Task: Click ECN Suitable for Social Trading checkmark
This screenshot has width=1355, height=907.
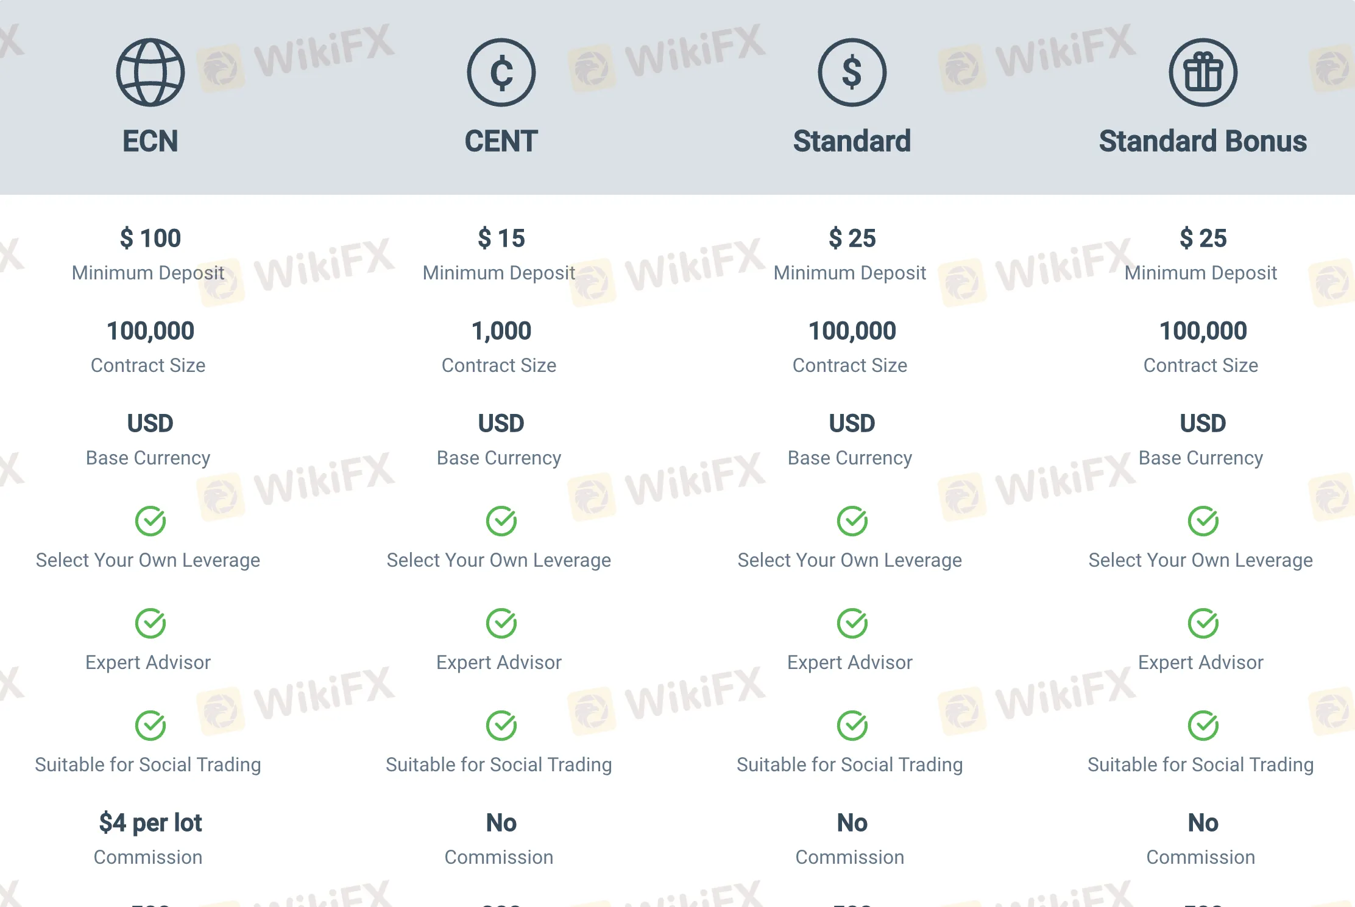Action: pos(150,726)
